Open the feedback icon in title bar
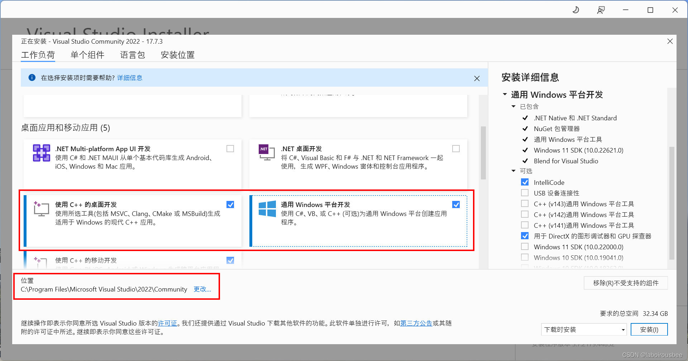This screenshot has height=361, width=688. (x=601, y=10)
